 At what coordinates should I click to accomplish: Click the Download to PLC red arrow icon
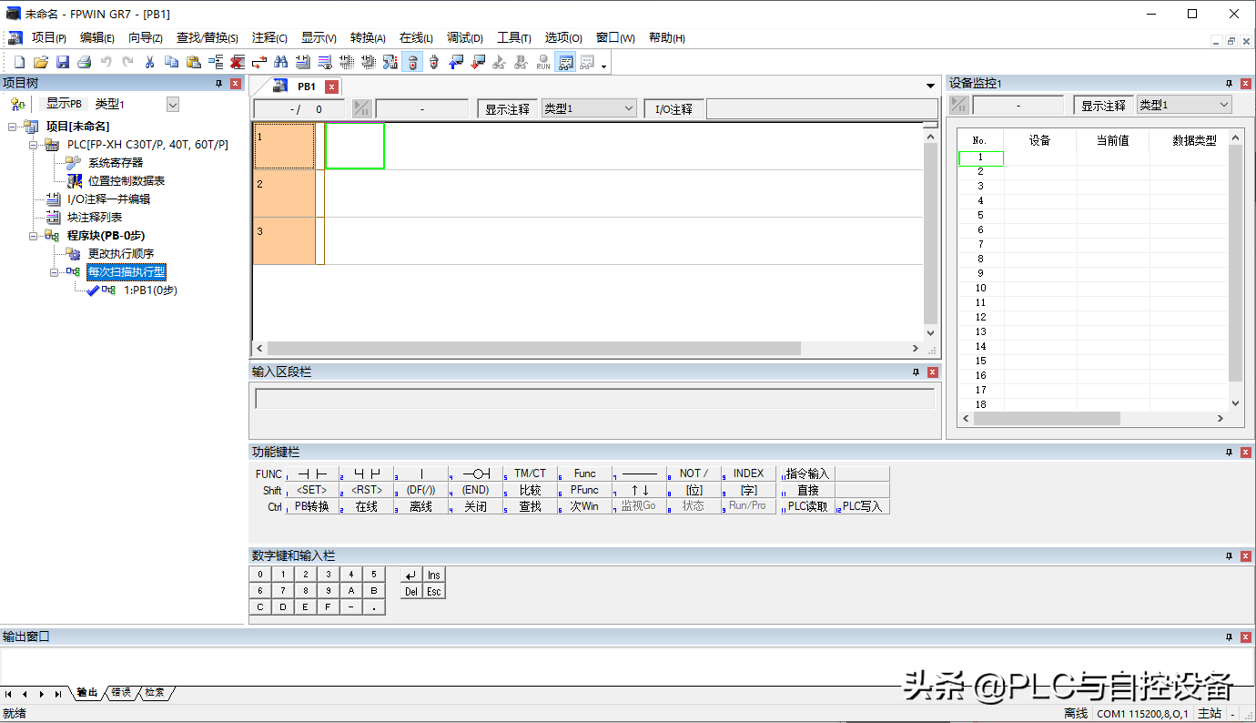pyautogui.click(x=478, y=62)
